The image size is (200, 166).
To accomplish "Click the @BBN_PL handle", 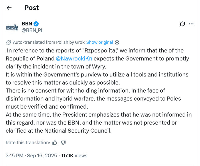I will pos(33,30).
